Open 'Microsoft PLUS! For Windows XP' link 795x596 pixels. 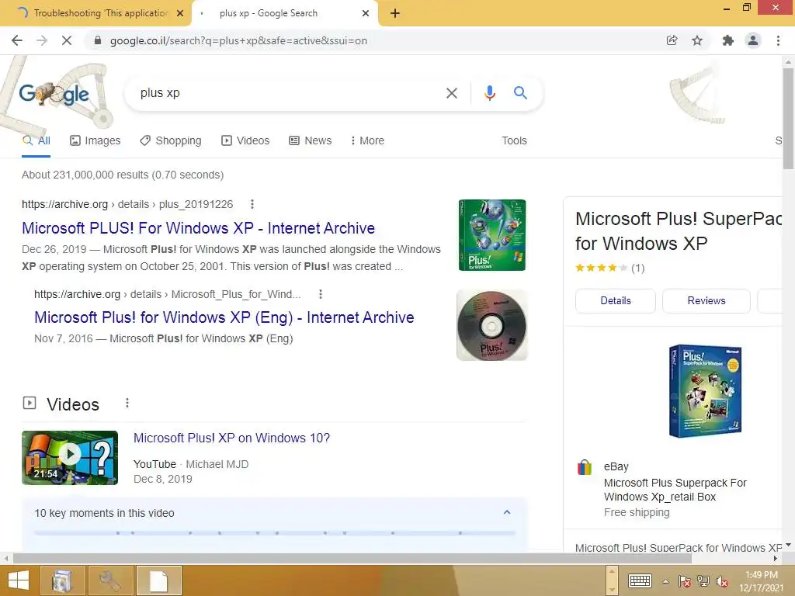(x=198, y=228)
